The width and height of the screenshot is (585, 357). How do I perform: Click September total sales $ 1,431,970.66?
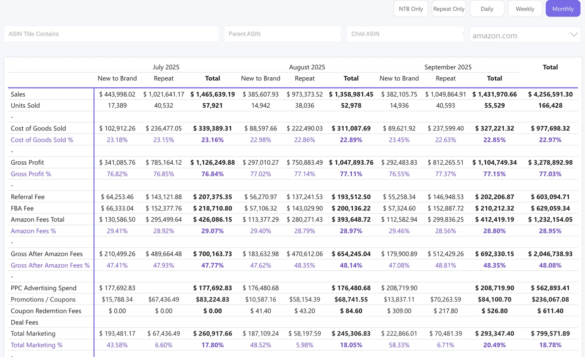[x=494, y=94]
